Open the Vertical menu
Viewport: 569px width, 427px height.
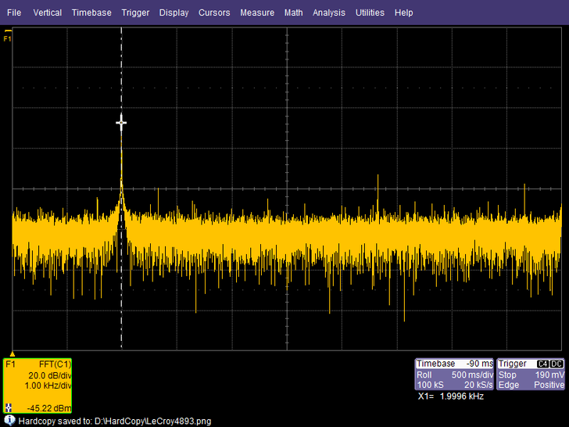pos(47,13)
